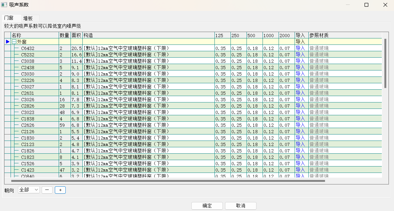Click the 名称 column header
Screen dimensions: 394x211
pyautogui.click(x=35, y=35)
